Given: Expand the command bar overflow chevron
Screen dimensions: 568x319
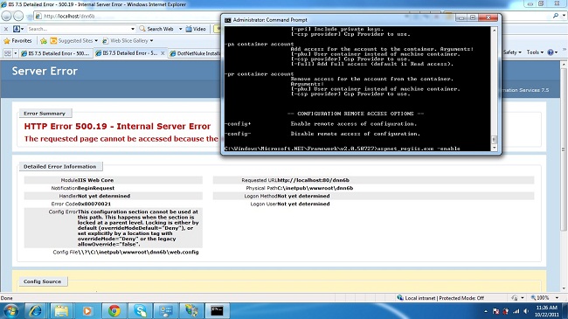Looking at the screenshot, I should [564, 50].
